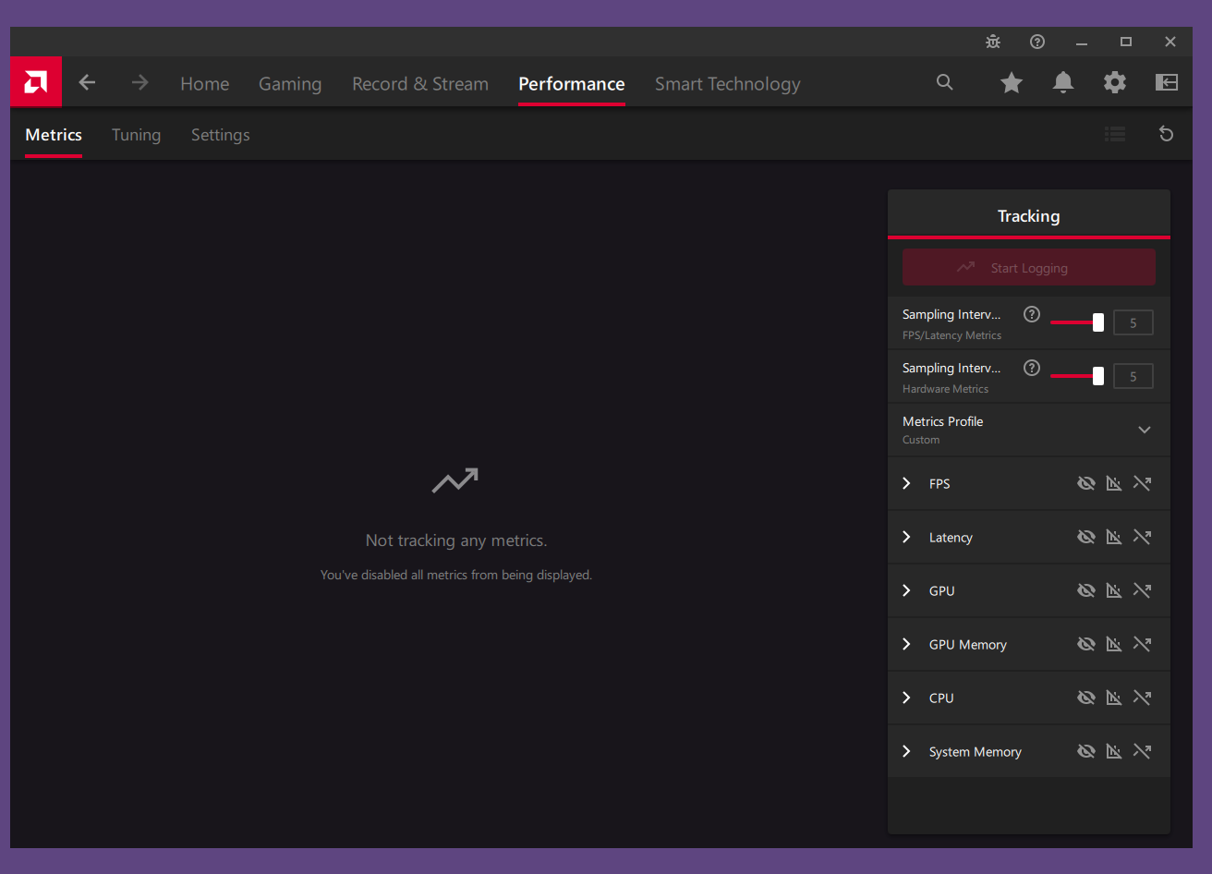Image resolution: width=1212 pixels, height=874 pixels.
Task: Toggle logging icon for Latency row
Action: (1142, 537)
